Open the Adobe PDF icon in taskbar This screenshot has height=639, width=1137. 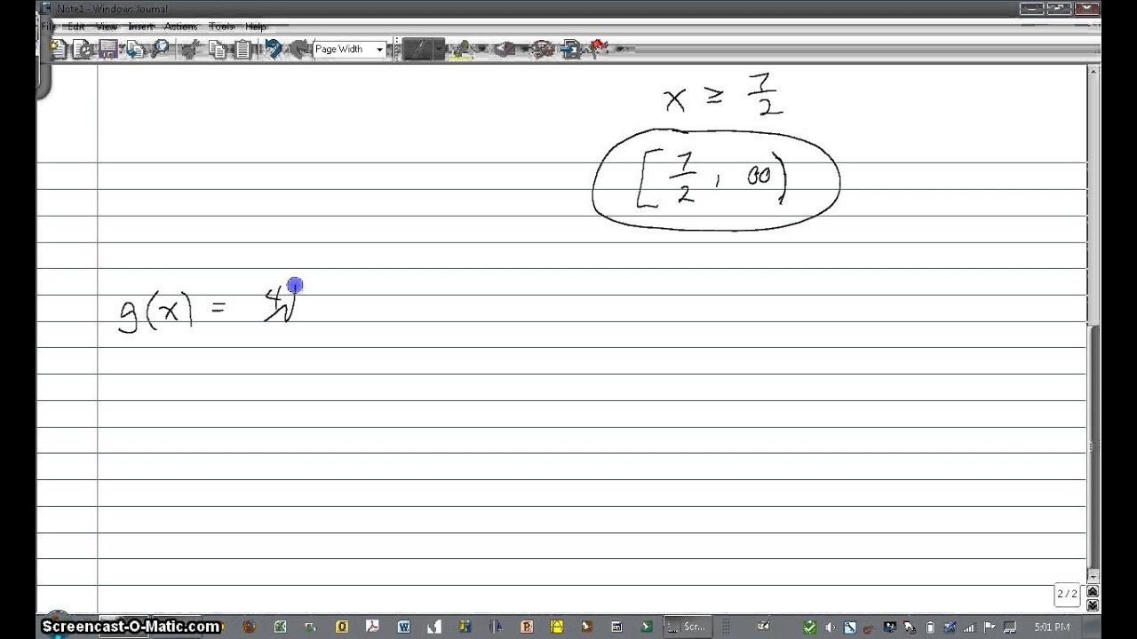coord(373,626)
